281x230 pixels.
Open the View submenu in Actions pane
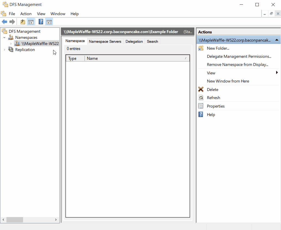tap(211, 73)
